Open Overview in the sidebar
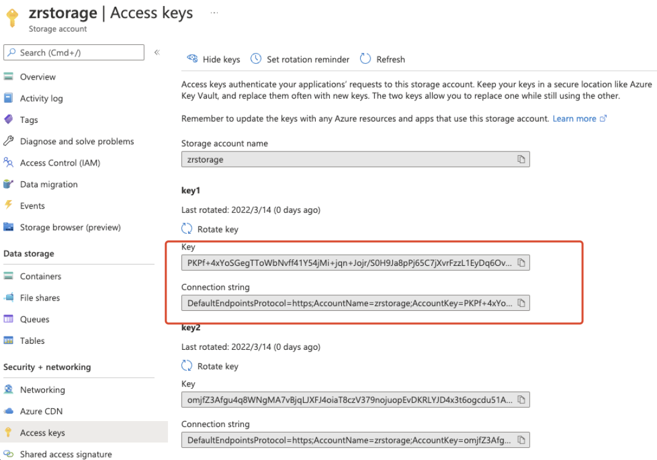 [x=38, y=77]
